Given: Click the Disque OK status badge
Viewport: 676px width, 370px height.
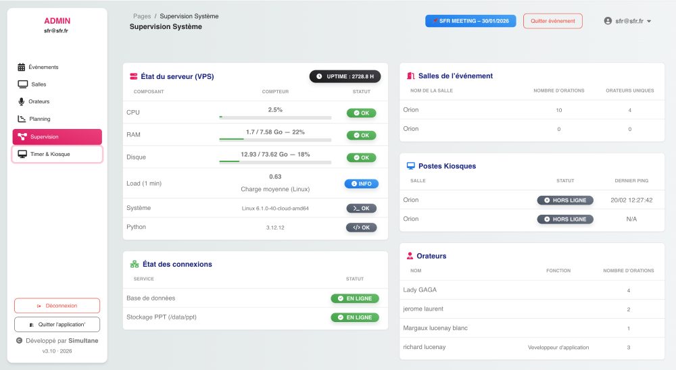Looking at the screenshot, I should point(361,157).
